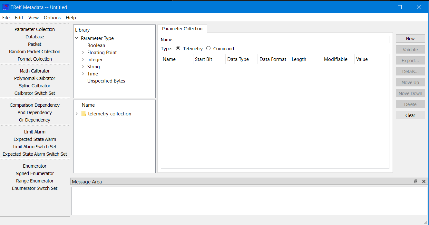Image resolution: width=429 pixels, height=225 pixels.
Task: Expand the Integer tree node
Action: pos(83,60)
